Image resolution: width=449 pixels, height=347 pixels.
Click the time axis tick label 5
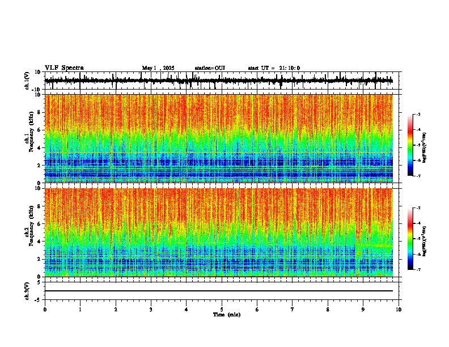[x=222, y=310]
